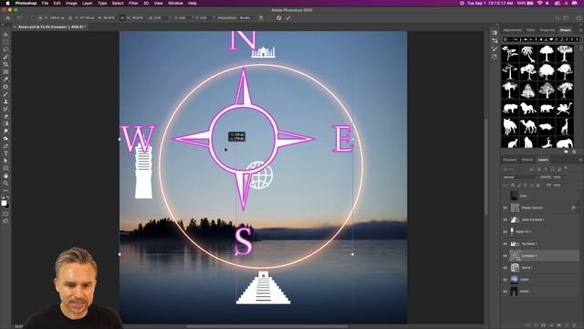Switch to the Properties tab

click(547, 30)
